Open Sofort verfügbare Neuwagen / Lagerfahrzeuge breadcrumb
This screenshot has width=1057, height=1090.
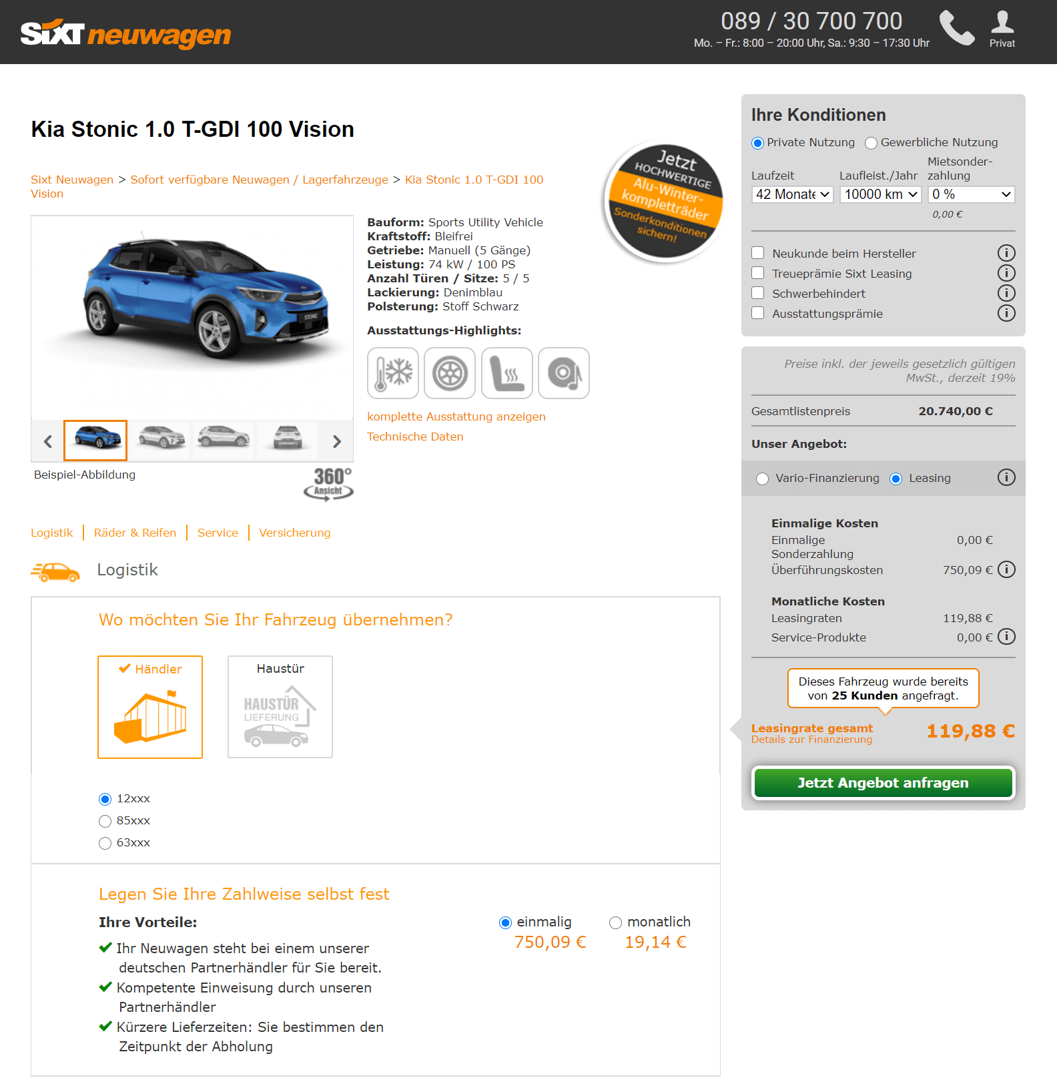(x=259, y=180)
